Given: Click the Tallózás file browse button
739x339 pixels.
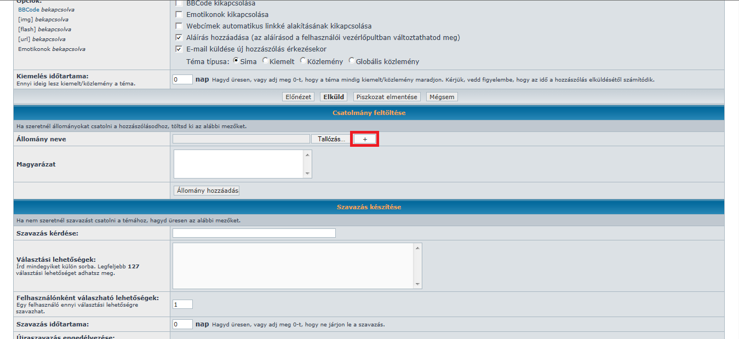Looking at the screenshot, I should coord(331,140).
